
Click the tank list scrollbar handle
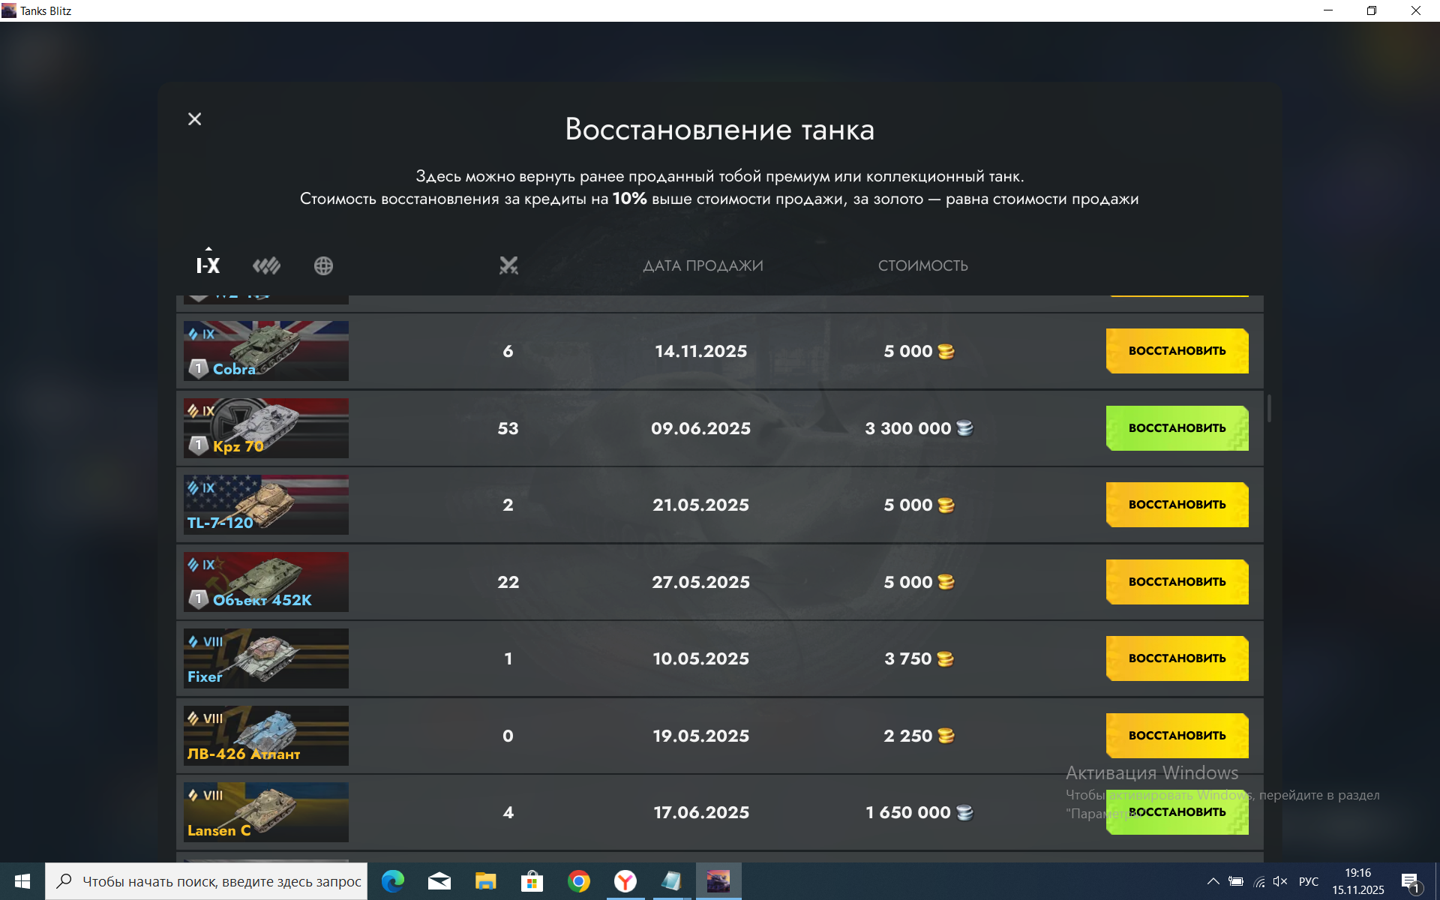click(x=1269, y=409)
